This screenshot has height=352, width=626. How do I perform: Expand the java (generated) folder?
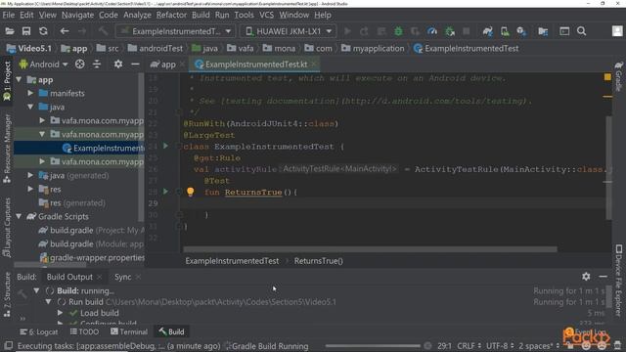pyautogui.click(x=30, y=175)
